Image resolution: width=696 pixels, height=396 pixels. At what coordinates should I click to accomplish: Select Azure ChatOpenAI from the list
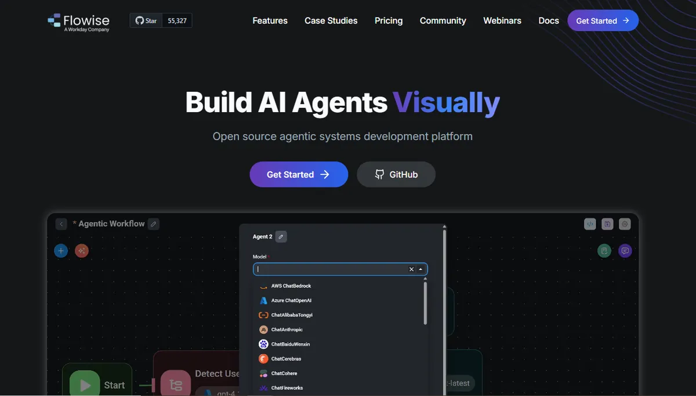(x=339, y=301)
